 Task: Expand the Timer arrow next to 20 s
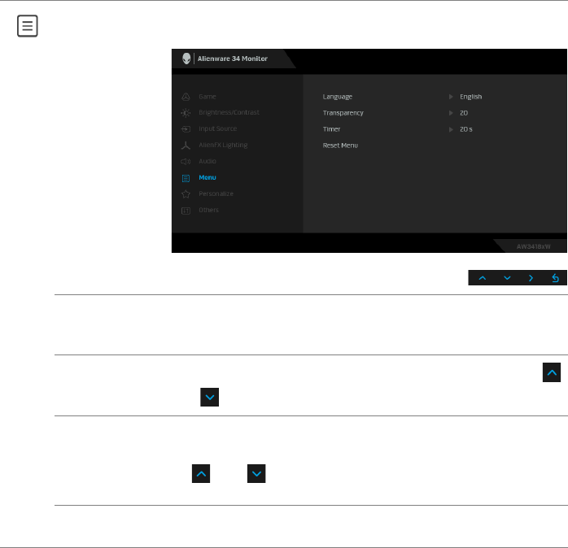click(451, 129)
